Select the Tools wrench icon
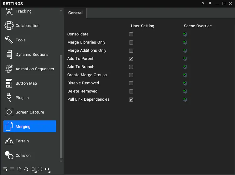Viewport: 235px width, 175px height. pos(9,40)
